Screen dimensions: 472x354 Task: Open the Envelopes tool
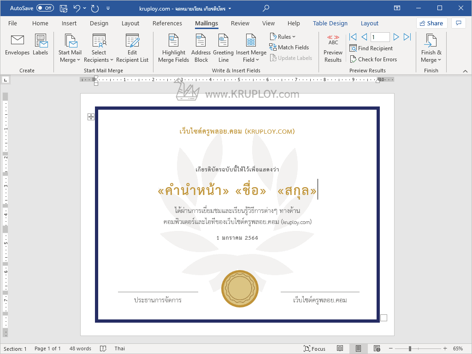(17, 45)
